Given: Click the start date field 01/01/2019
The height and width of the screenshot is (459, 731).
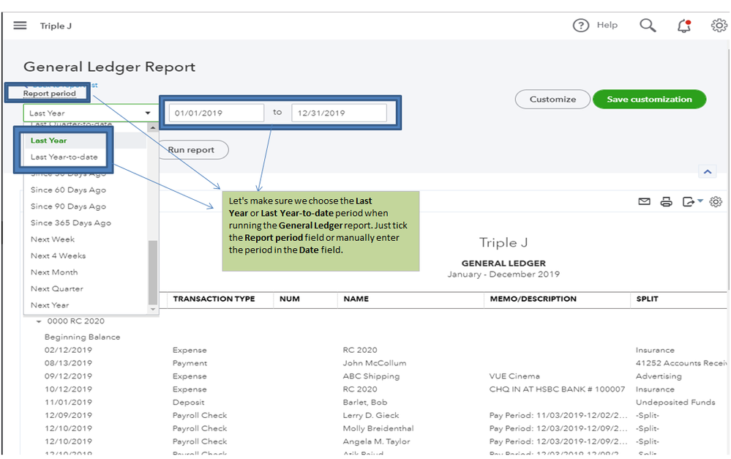Looking at the screenshot, I should point(217,113).
